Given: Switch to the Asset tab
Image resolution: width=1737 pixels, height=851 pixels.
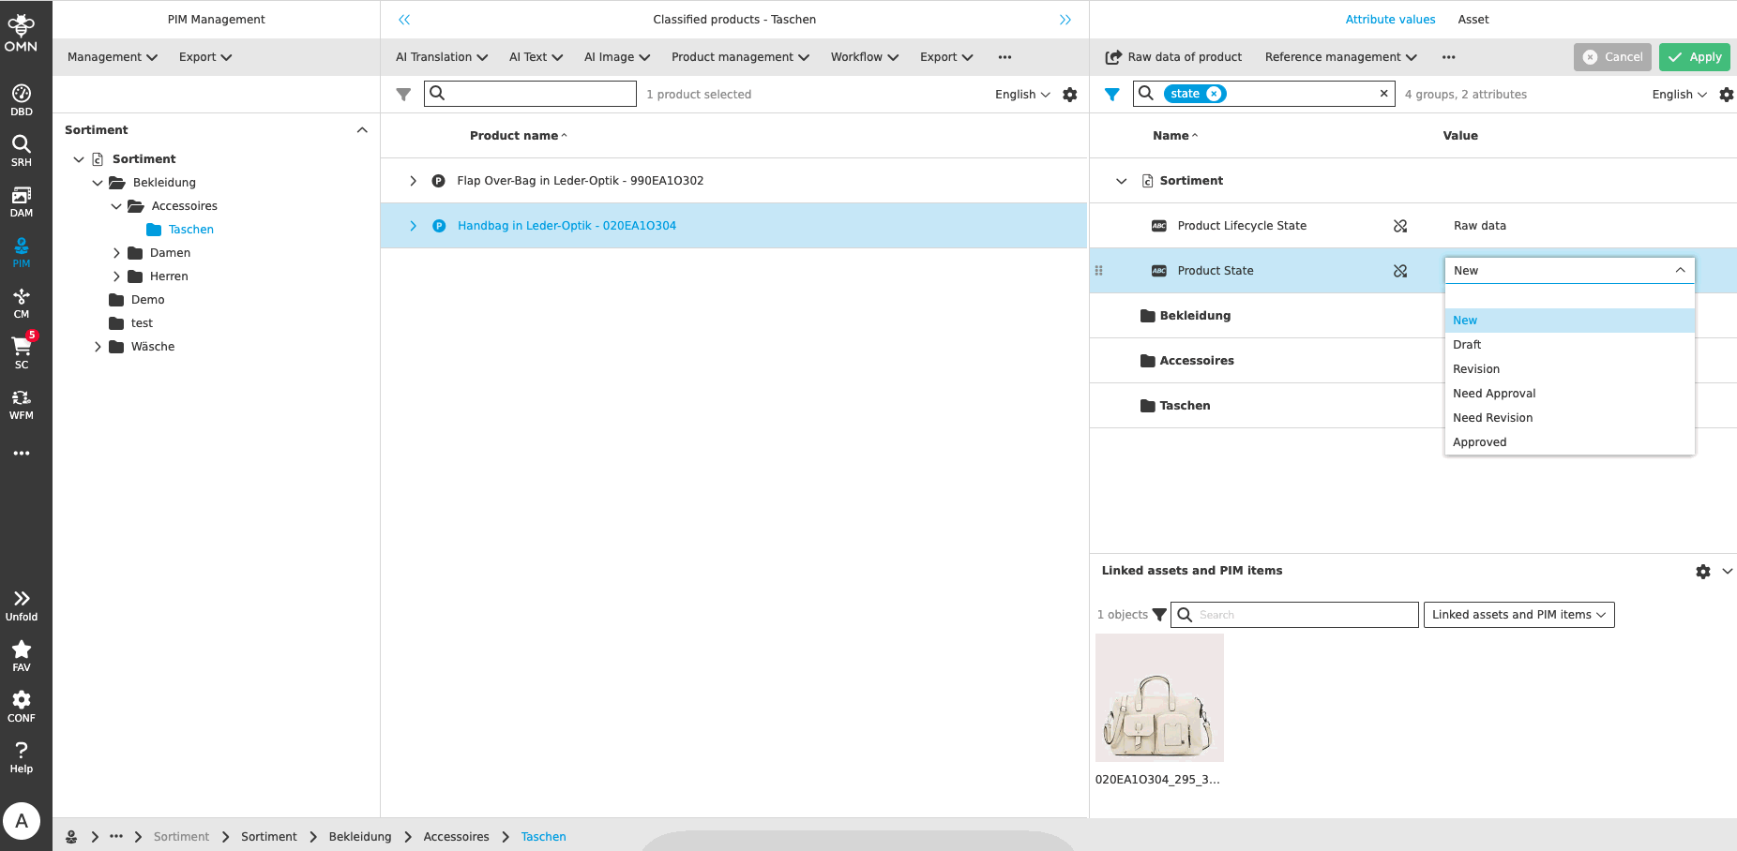Looking at the screenshot, I should pos(1473,20).
